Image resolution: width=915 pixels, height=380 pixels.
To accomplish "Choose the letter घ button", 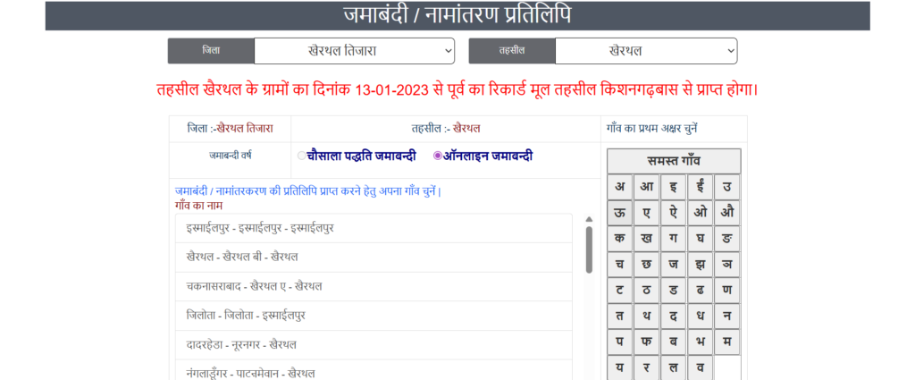I will 701,239.
